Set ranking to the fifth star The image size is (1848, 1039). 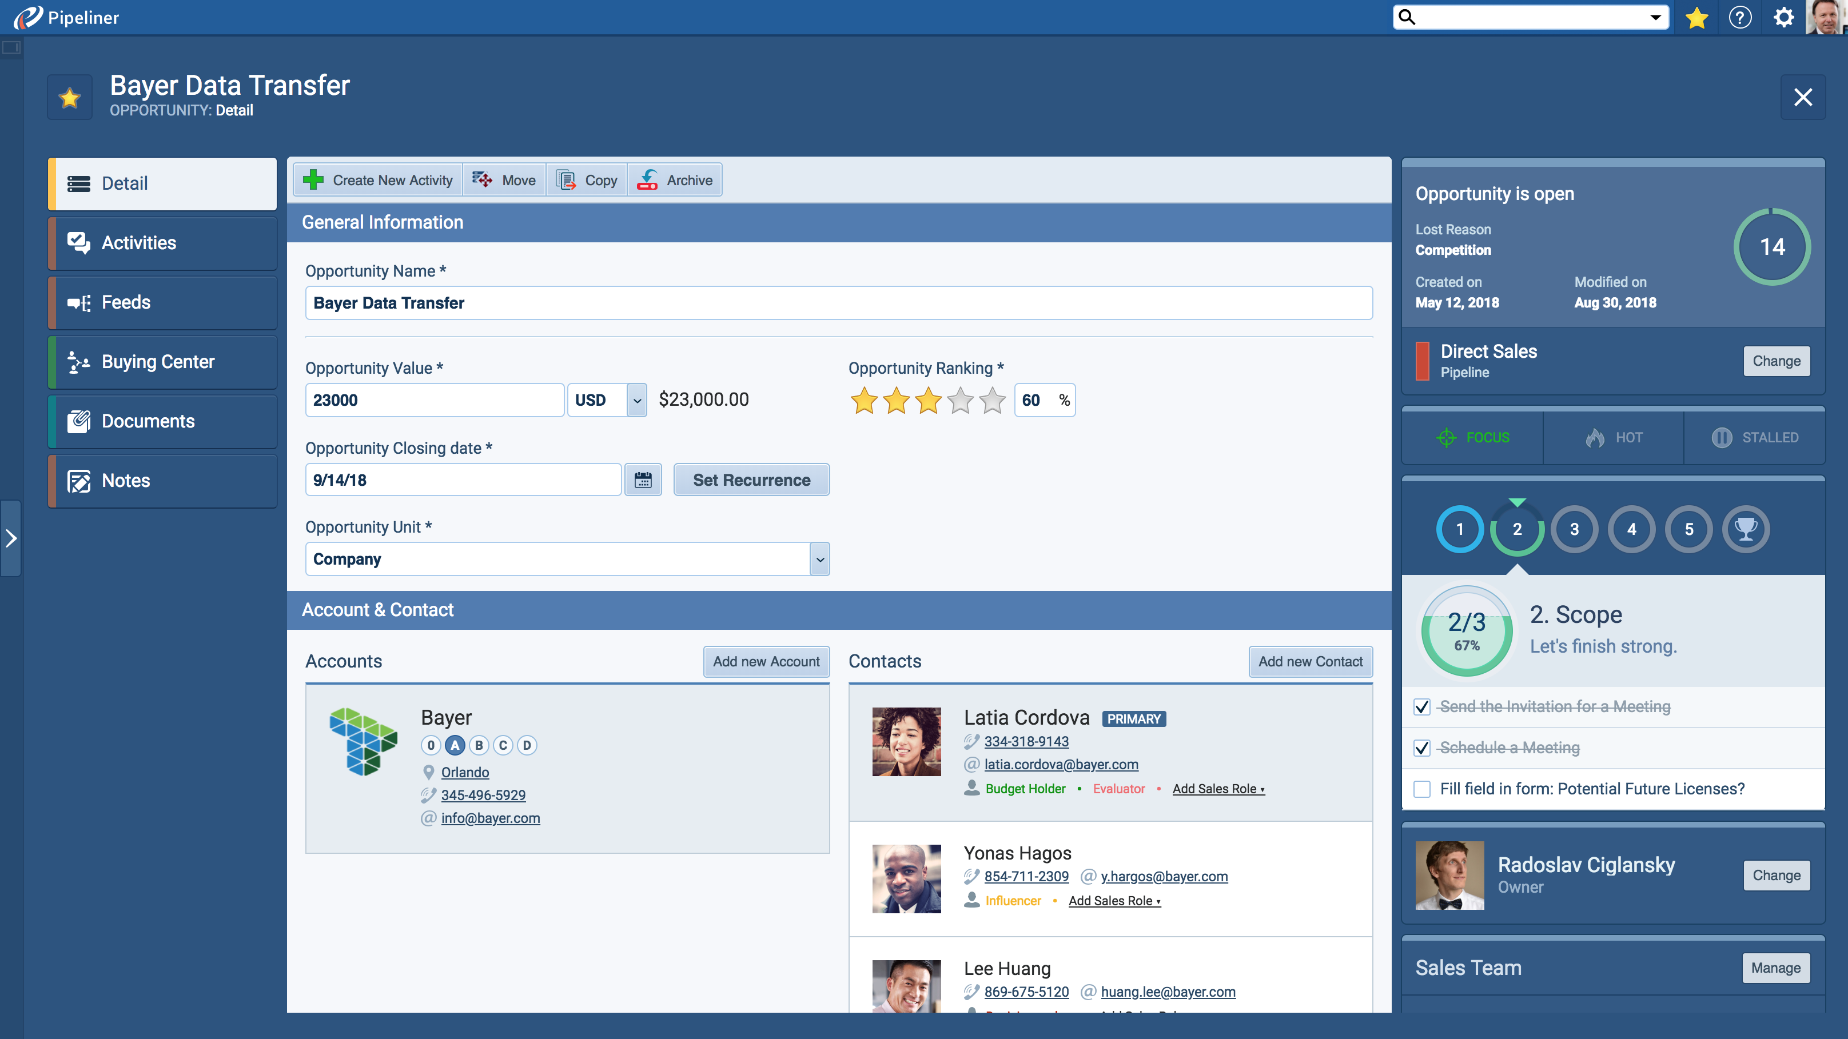pyautogui.click(x=993, y=400)
